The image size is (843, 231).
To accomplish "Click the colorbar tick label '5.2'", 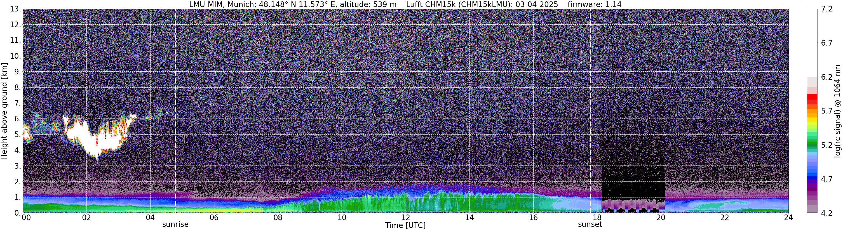I will pyautogui.click(x=827, y=145).
